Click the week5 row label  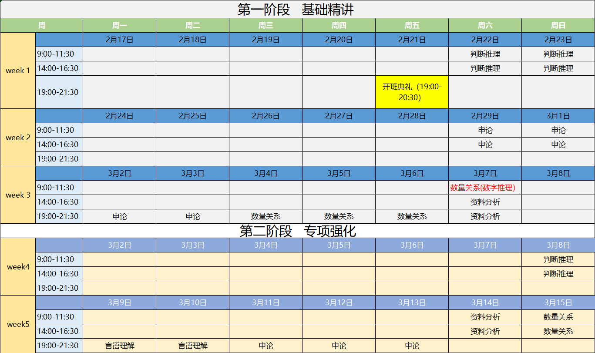[18, 324]
